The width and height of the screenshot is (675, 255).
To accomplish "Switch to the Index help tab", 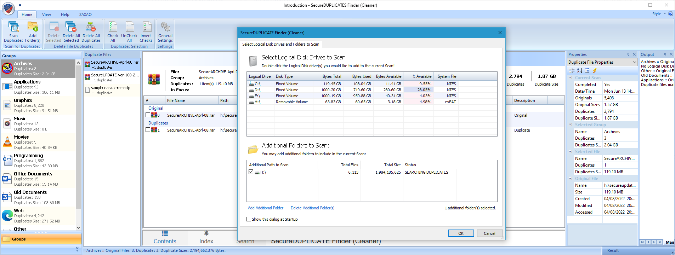I will (206, 238).
